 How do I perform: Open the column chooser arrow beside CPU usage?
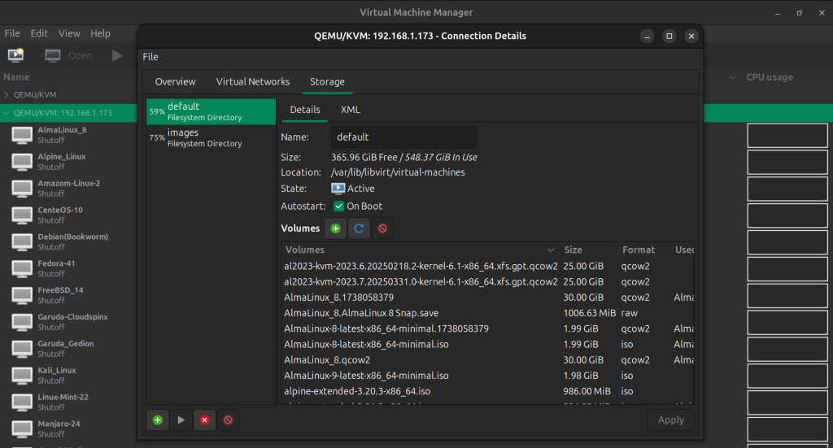[733, 77]
